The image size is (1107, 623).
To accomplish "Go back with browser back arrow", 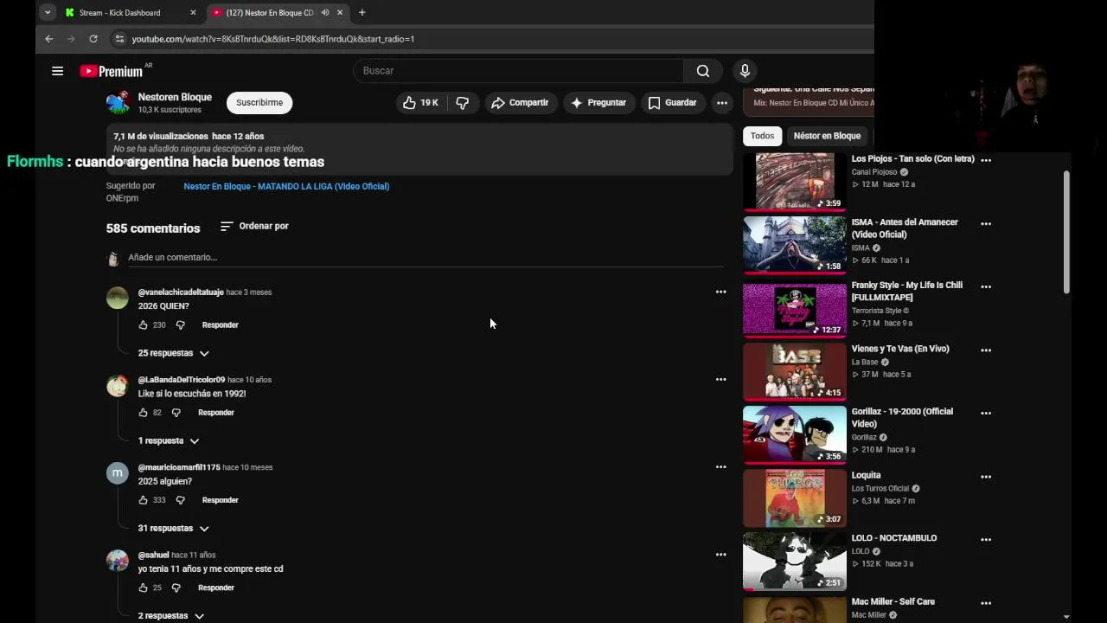I will [x=48, y=39].
